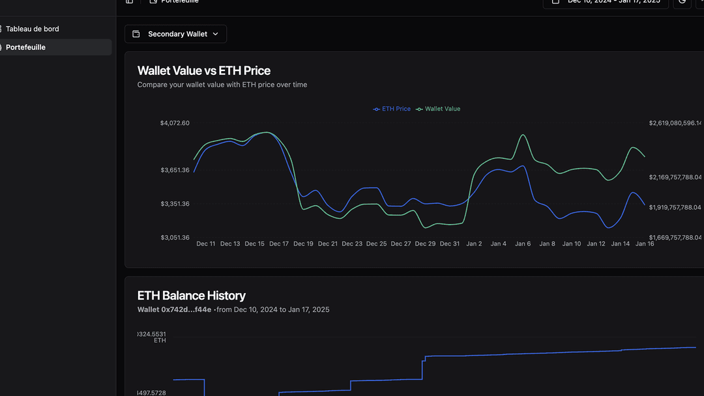Click the Portefeuille icon in the sidebar

(x=1, y=48)
